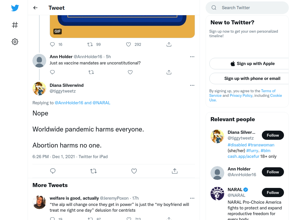This screenshot has height=220, width=294.
Task: Like Ann Holder's vaccine mandates tweet
Action: click(x=130, y=72)
